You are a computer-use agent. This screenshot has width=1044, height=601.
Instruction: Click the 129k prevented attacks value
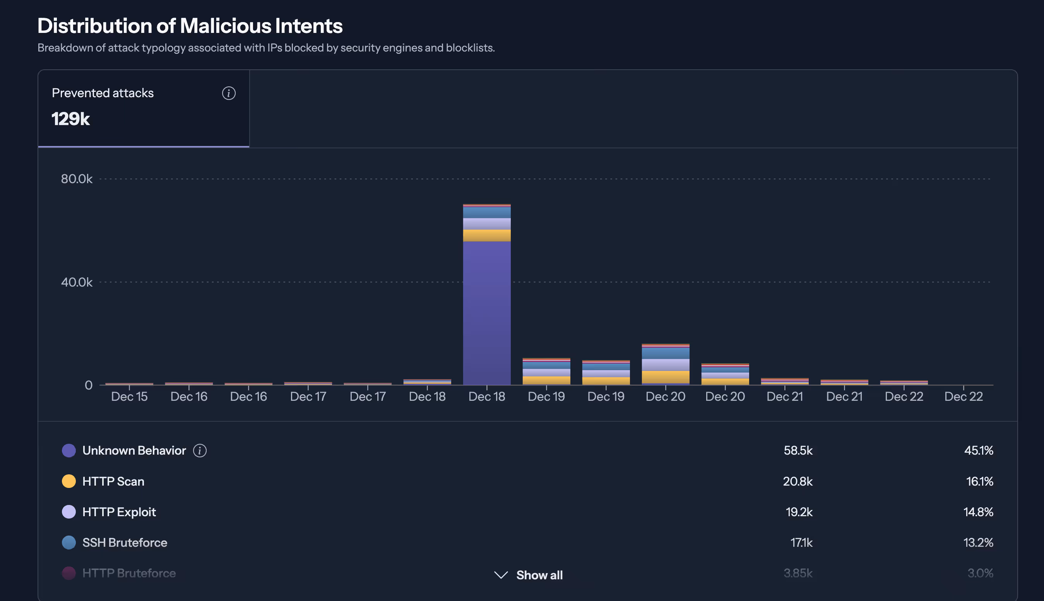[x=70, y=119]
